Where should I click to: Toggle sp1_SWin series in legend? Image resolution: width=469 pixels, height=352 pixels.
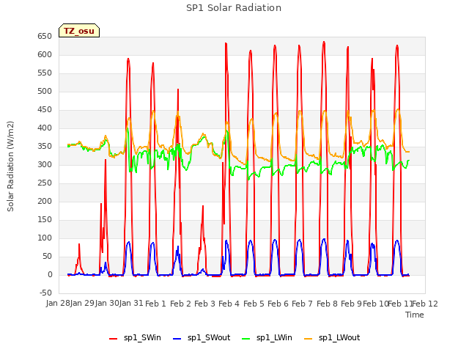(135, 338)
